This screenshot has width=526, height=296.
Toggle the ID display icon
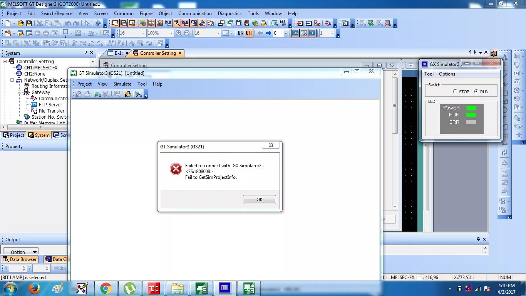(312, 33)
